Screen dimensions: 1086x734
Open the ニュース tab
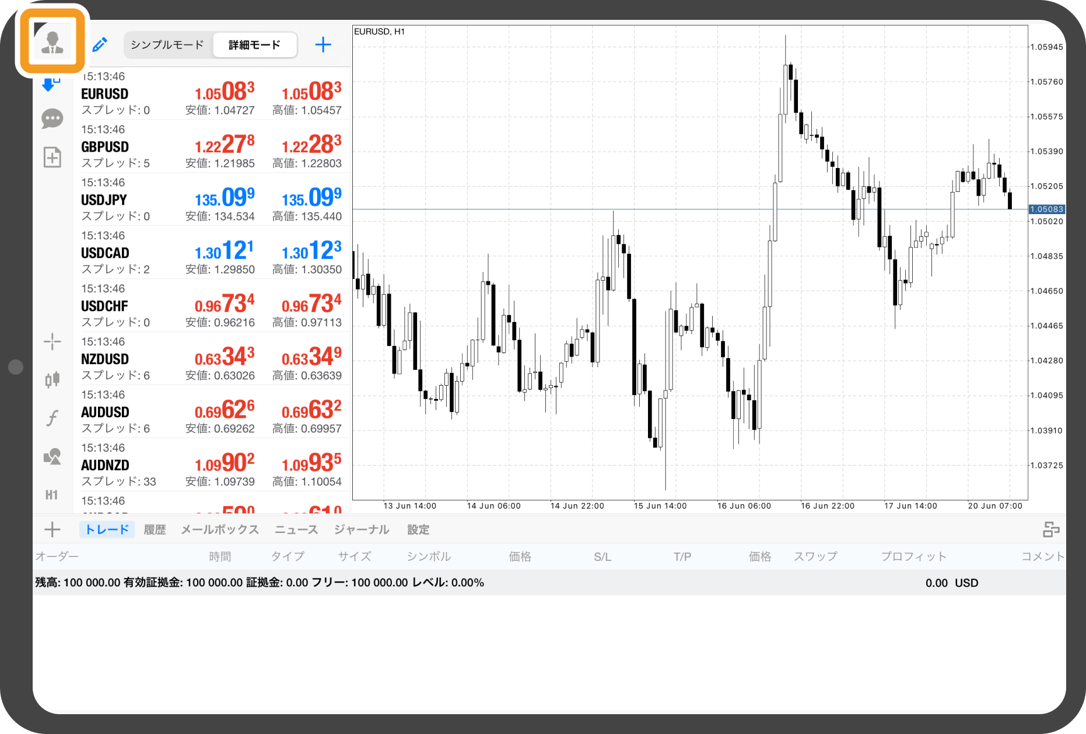point(296,530)
